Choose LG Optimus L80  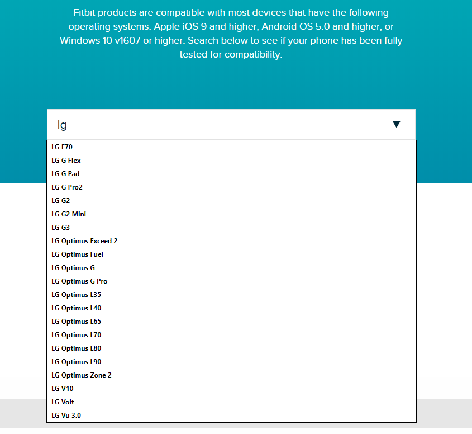[x=231, y=348]
